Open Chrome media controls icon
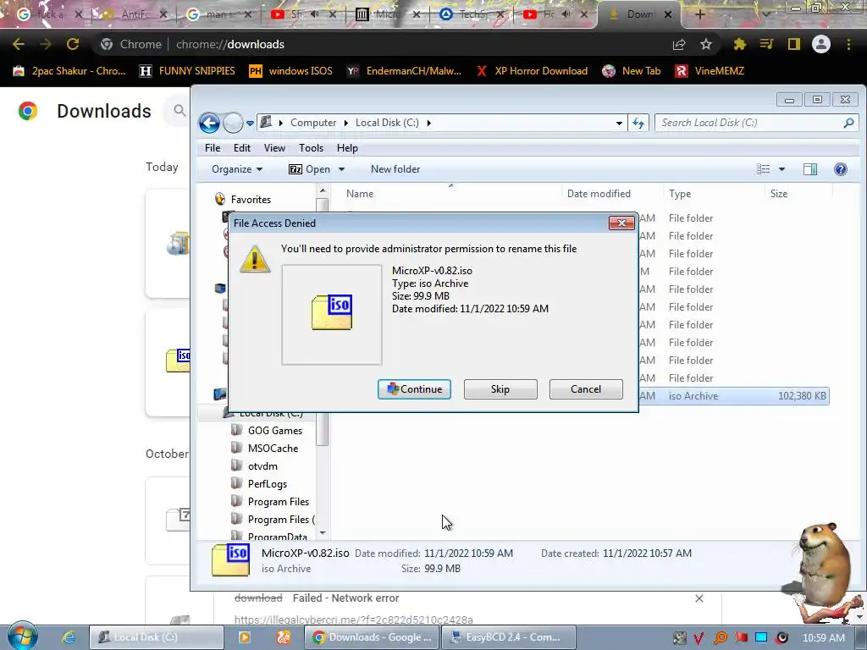Image resolution: width=867 pixels, height=650 pixels. click(766, 44)
